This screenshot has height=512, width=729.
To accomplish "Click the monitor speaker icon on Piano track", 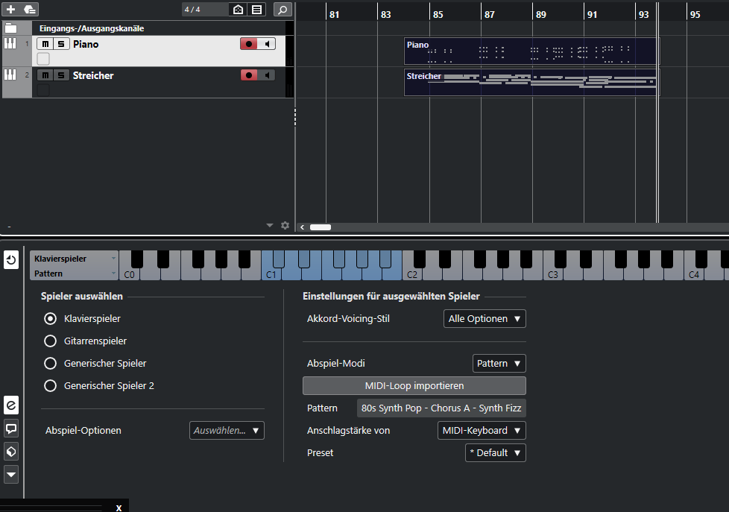I will pos(268,44).
